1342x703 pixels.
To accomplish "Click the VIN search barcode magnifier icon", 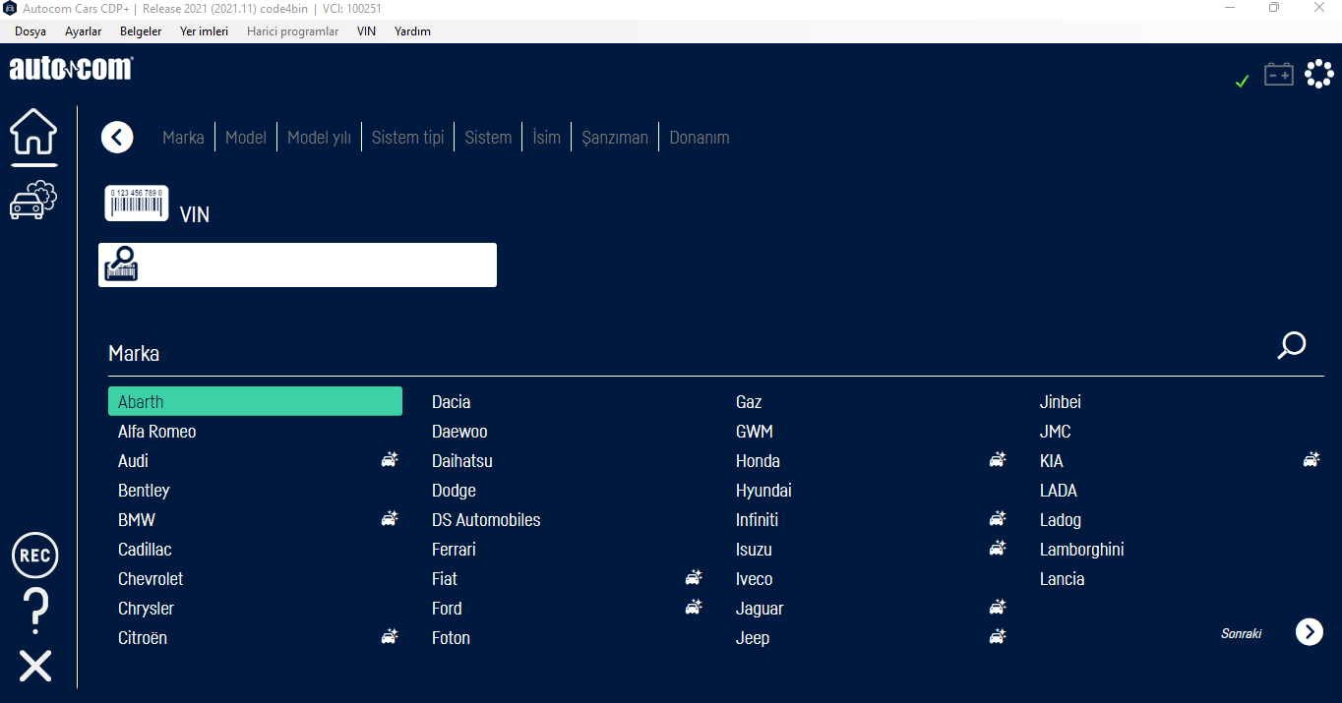I will point(121,264).
